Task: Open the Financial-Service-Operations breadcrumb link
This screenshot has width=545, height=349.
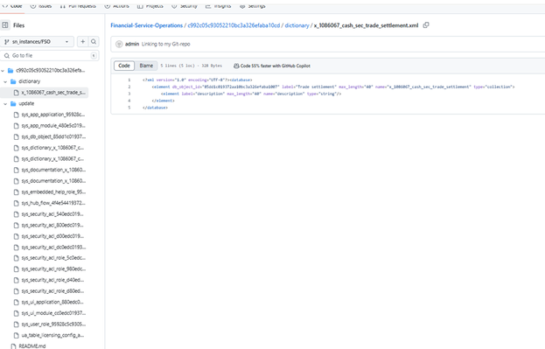Action: point(146,25)
